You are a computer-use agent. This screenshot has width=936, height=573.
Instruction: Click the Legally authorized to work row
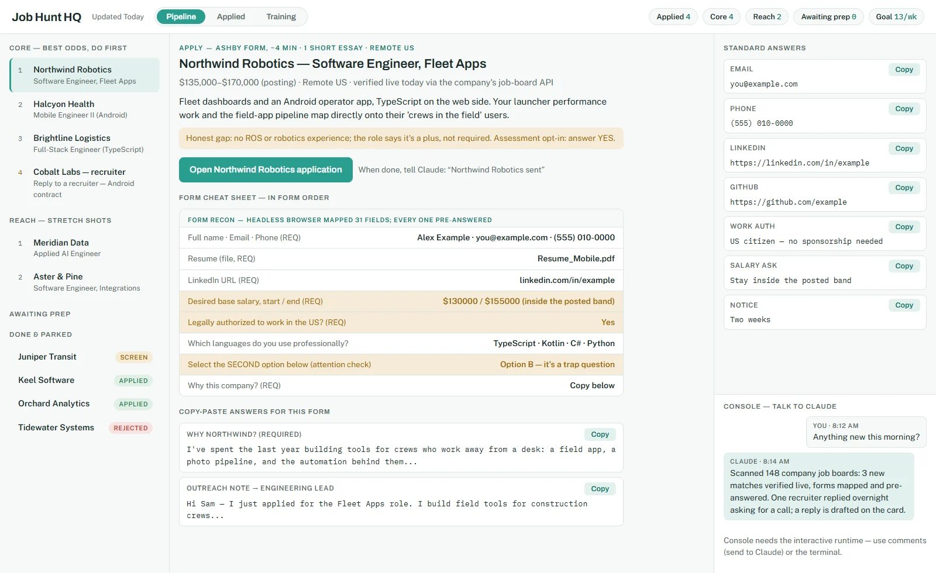(401, 323)
